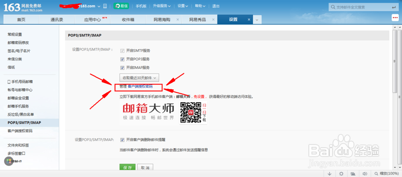Click the speaker sound icon
This screenshot has width=402, height=177.
(x=365, y=174)
